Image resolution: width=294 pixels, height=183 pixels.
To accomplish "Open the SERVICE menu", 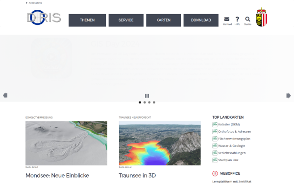I will pos(126,20).
